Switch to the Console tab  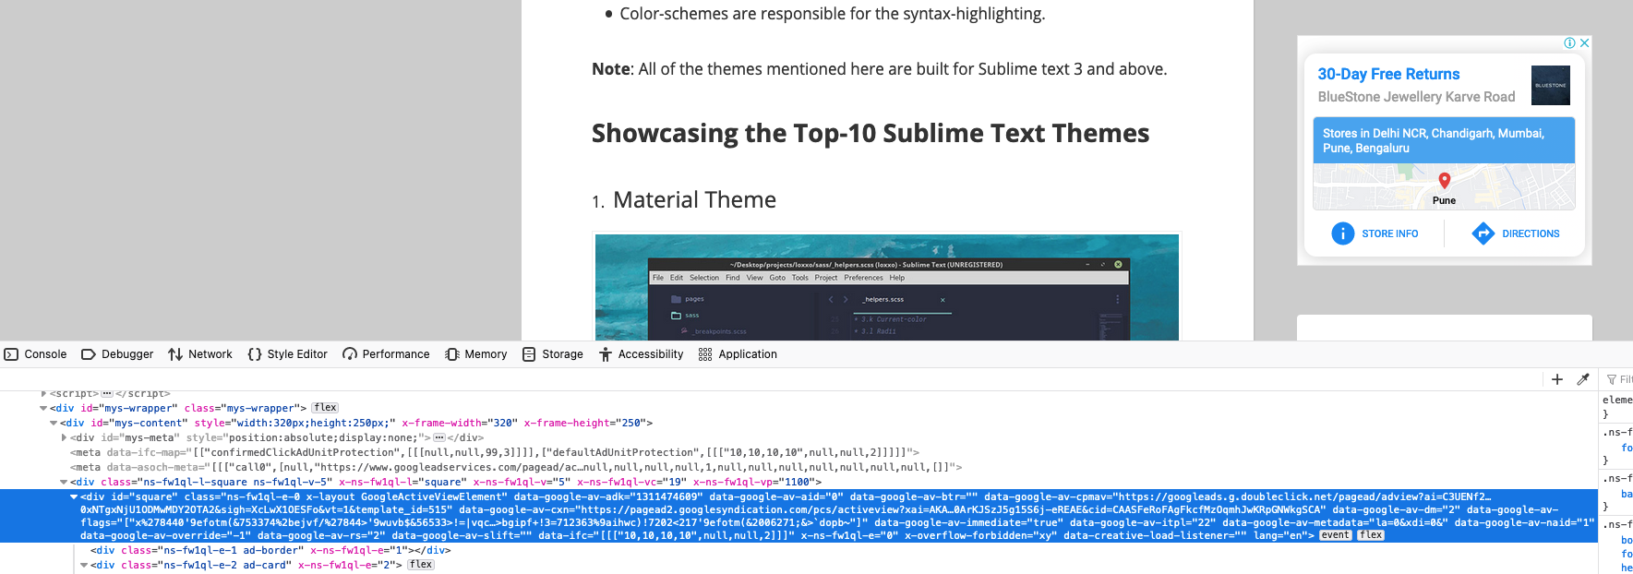pyautogui.click(x=36, y=354)
